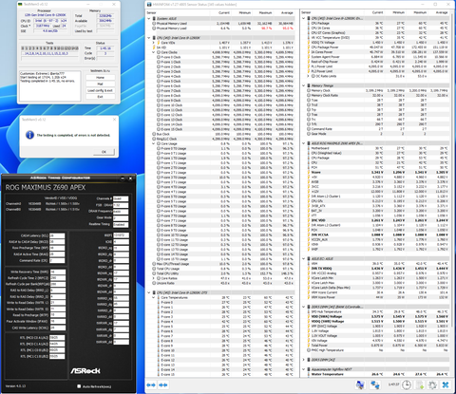Click the Water Temperature thermometer icon
Screen dimensions: 456x394
coord(309,374)
